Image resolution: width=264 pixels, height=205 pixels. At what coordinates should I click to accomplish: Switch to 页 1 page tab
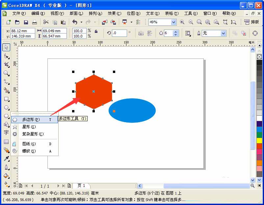(81, 186)
